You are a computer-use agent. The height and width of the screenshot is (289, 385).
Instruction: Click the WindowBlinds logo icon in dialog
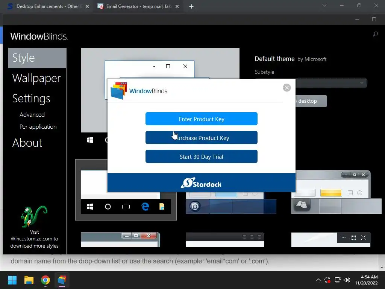click(x=119, y=91)
